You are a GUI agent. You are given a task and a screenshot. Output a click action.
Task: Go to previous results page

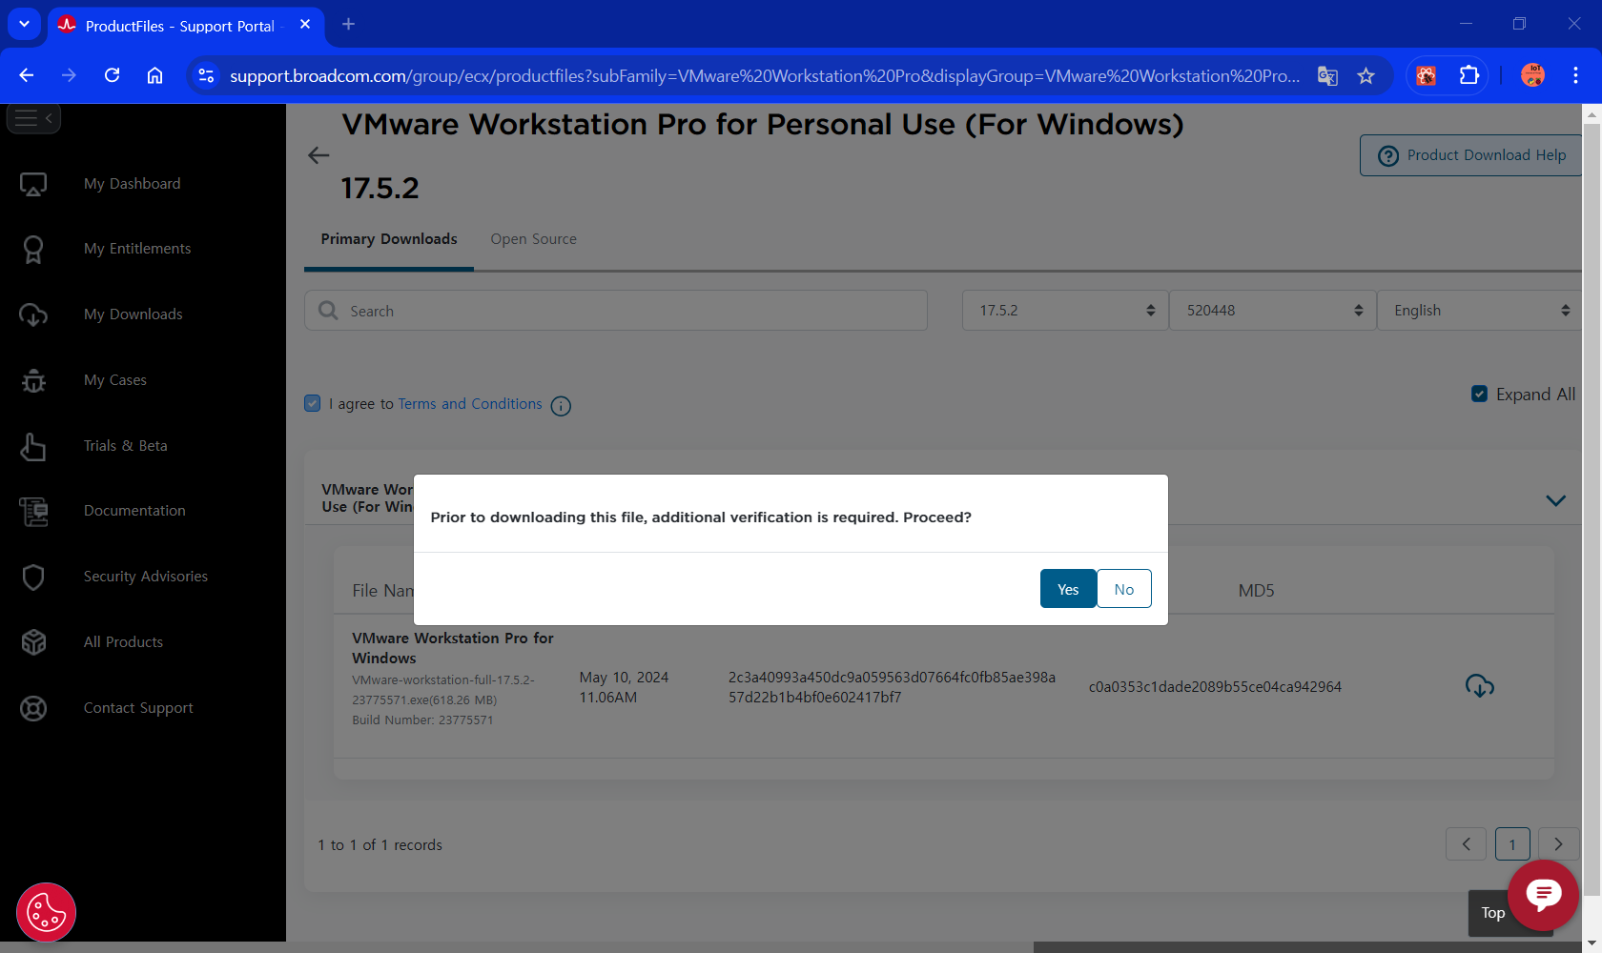click(x=1466, y=844)
